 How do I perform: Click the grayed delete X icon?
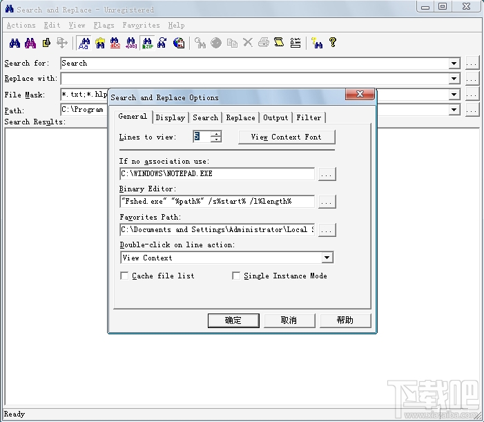click(248, 42)
